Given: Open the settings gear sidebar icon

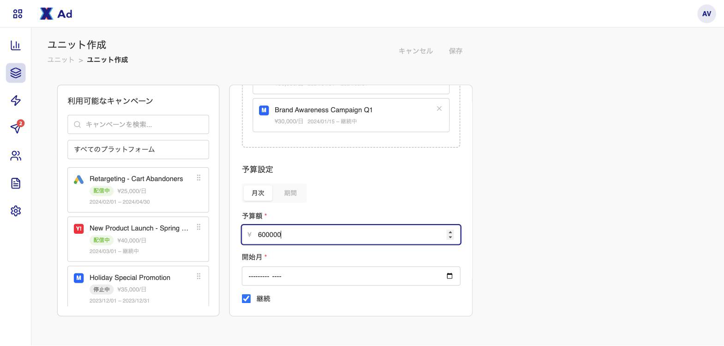Looking at the screenshot, I should (16, 211).
